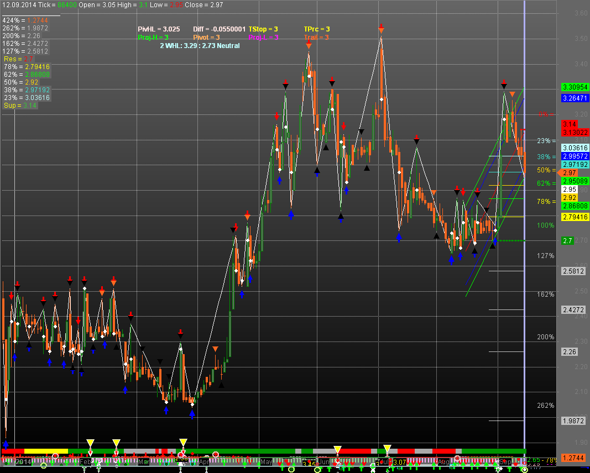590x473 pixels.
Task: Click the 3.07 label on the time axis
Action: pos(399,462)
